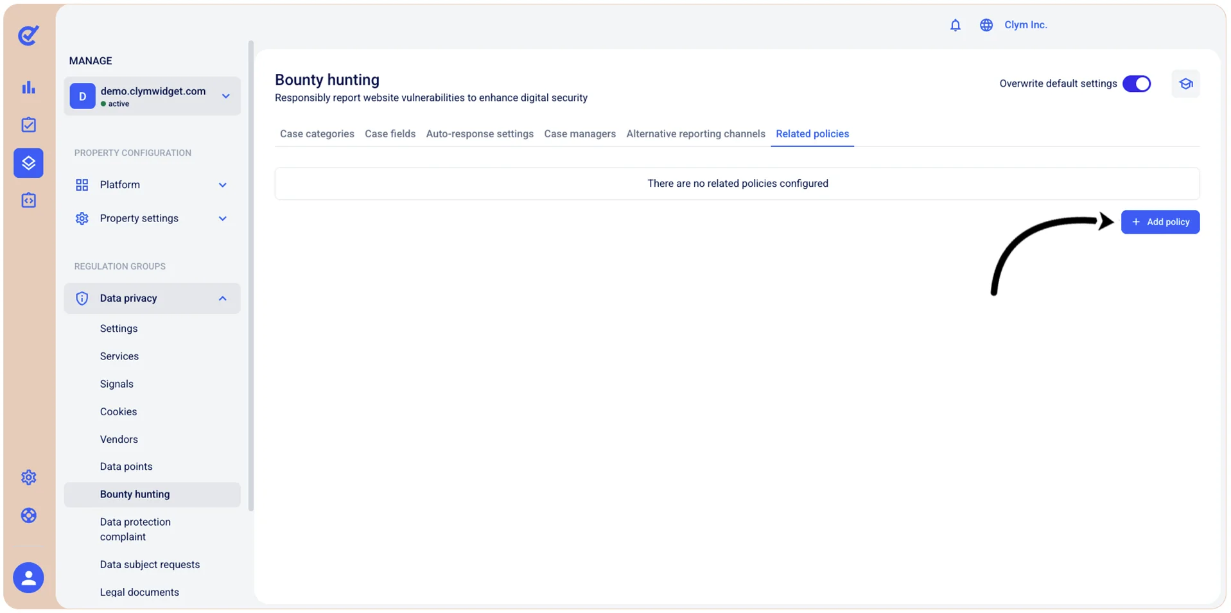This screenshot has width=1231, height=613.
Task: Click the Data privacy shield icon
Action: (82, 298)
